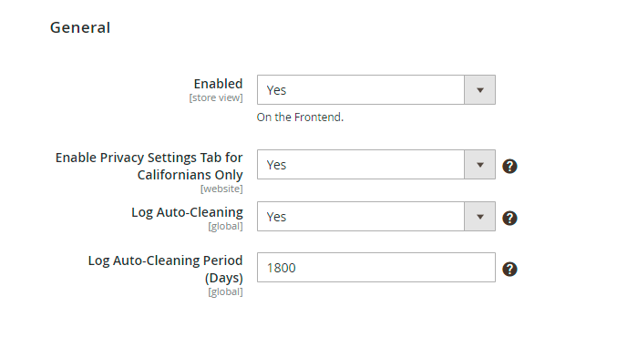
Task: Click [global] scope label under Period (Days)
Action: pyautogui.click(x=225, y=291)
